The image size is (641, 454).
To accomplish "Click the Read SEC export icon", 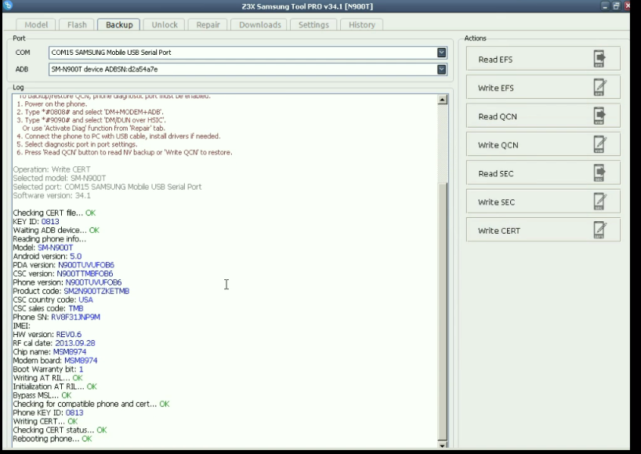I will [x=599, y=173].
